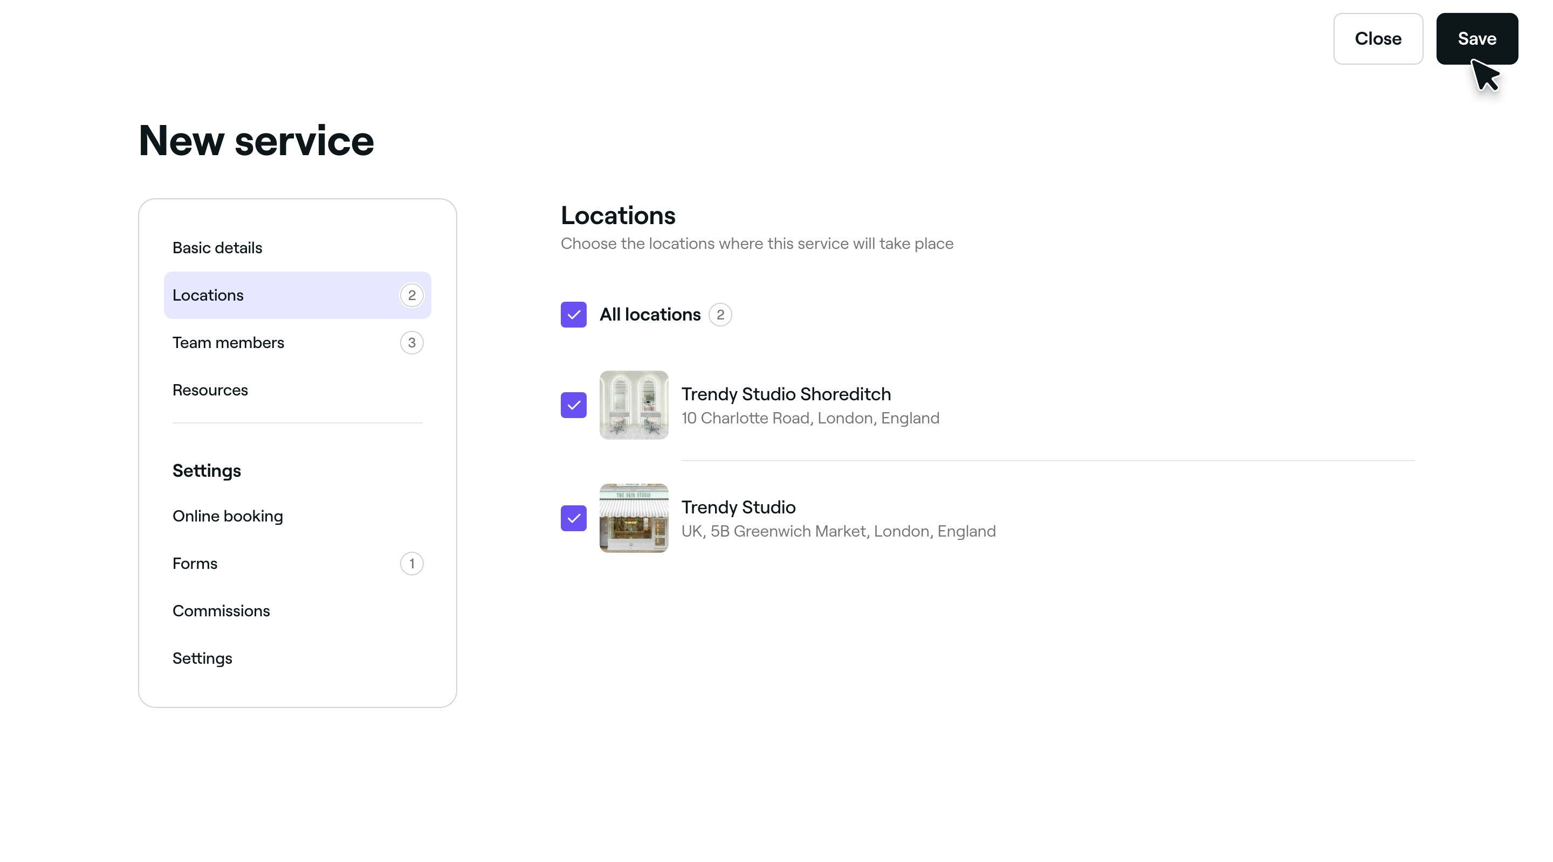This screenshot has width=1553, height=862.
Task: Click the 'Trendy Studio Shoreditch' name text
Action: pos(786,394)
